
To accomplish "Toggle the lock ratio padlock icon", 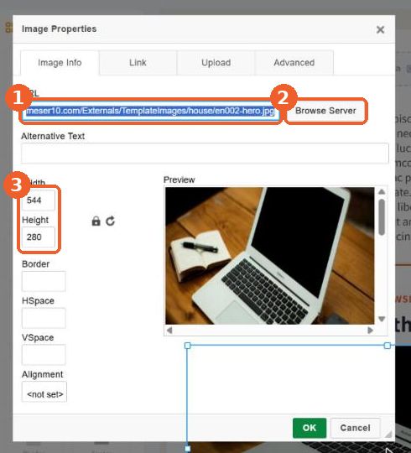I will tap(96, 221).
